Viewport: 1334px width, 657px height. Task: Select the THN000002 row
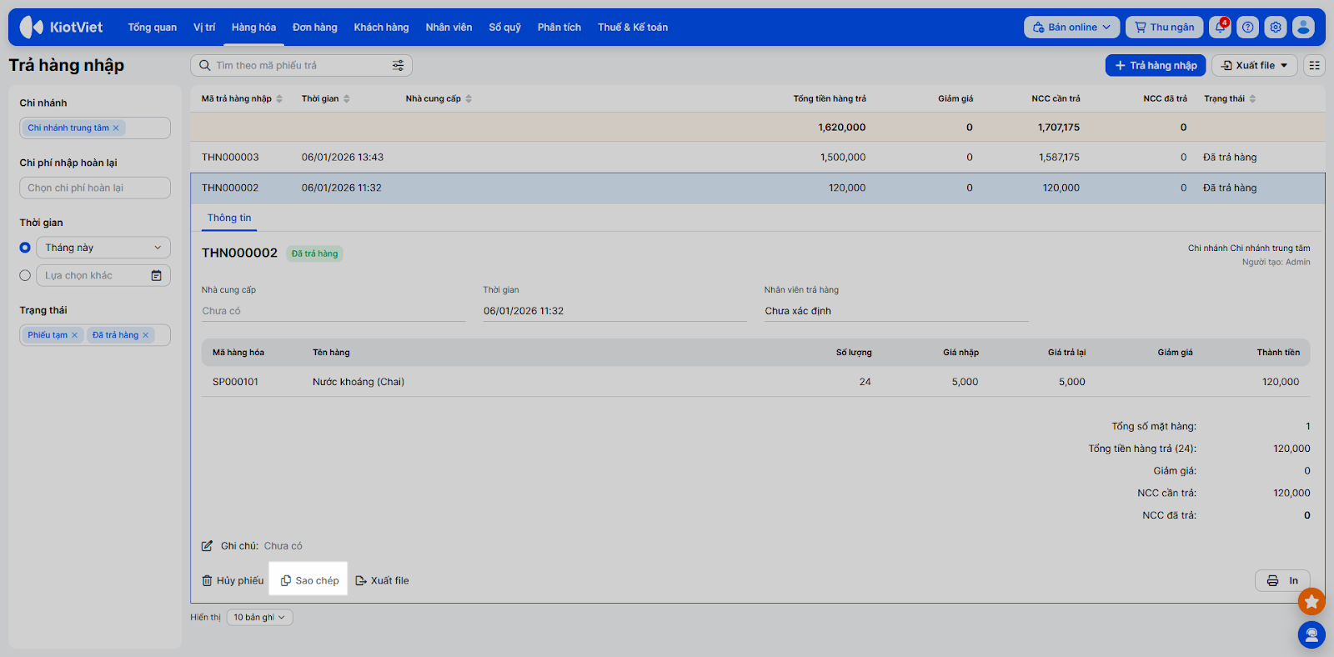757,188
